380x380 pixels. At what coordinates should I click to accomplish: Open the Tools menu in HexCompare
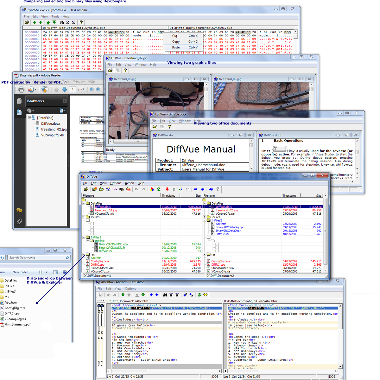pyautogui.click(x=55, y=16)
